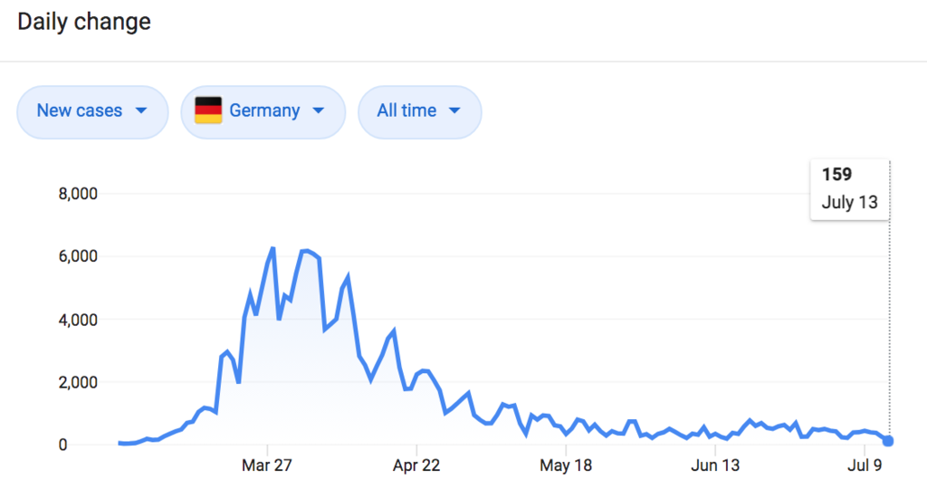Select the July 13 data point dot
This screenshot has width=927, height=489.
pyautogui.click(x=888, y=440)
